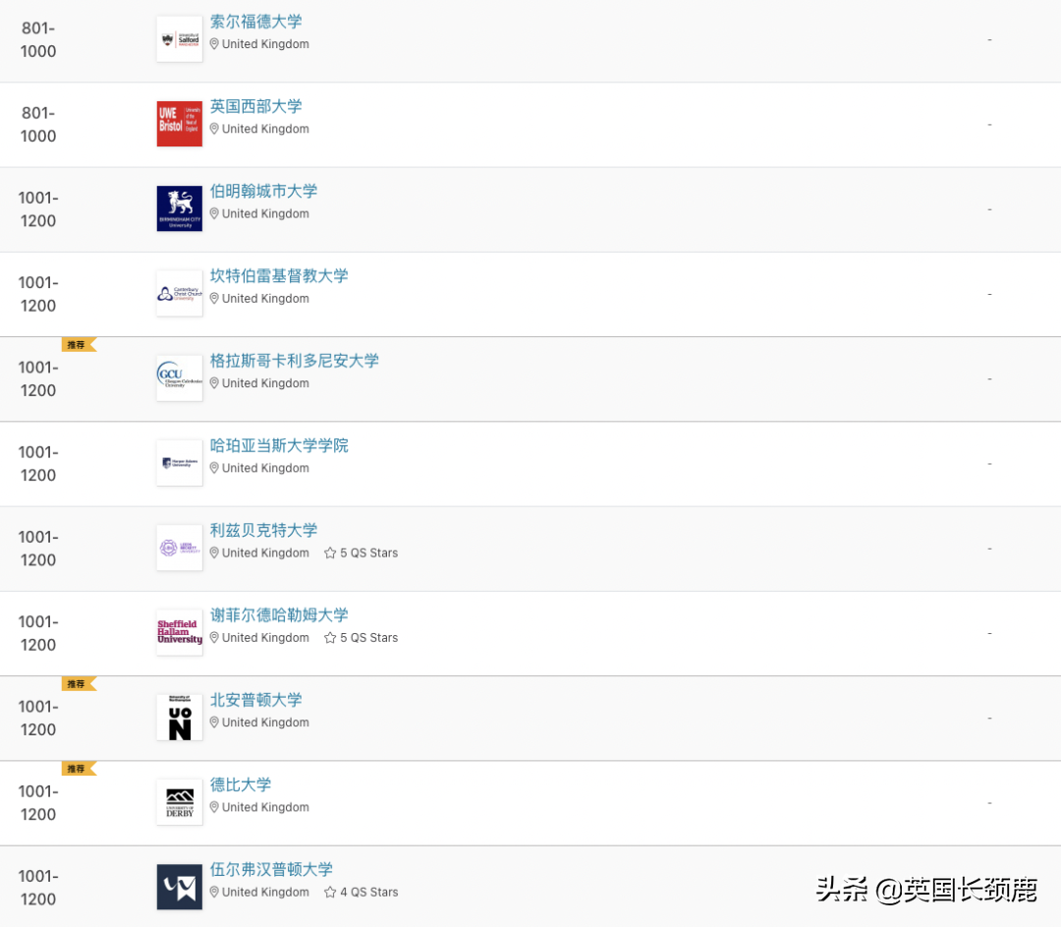
Task: Open the 北安普顿大学 link
Action: tap(255, 700)
